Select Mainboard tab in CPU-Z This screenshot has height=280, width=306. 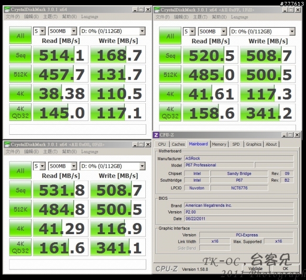[x=198, y=144]
